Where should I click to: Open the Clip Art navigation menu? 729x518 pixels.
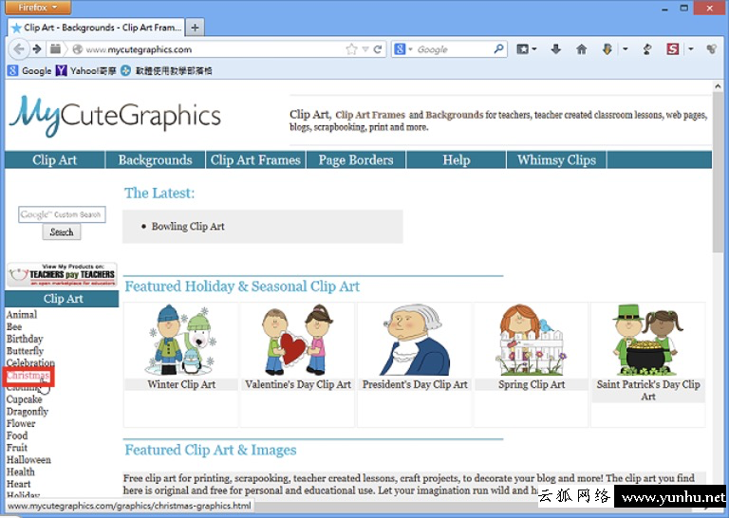(55, 159)
